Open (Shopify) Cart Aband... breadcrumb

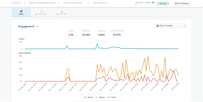tap(73, 3)
